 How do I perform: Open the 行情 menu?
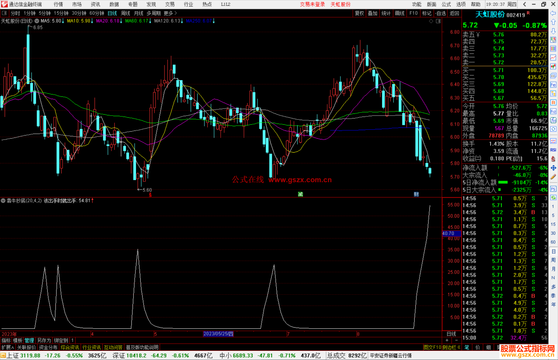tap(58, 4)
